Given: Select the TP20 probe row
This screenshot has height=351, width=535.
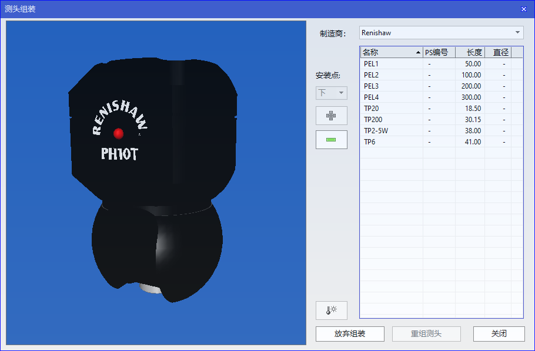Looking at the screenshot, I should [x=442, y=109].
